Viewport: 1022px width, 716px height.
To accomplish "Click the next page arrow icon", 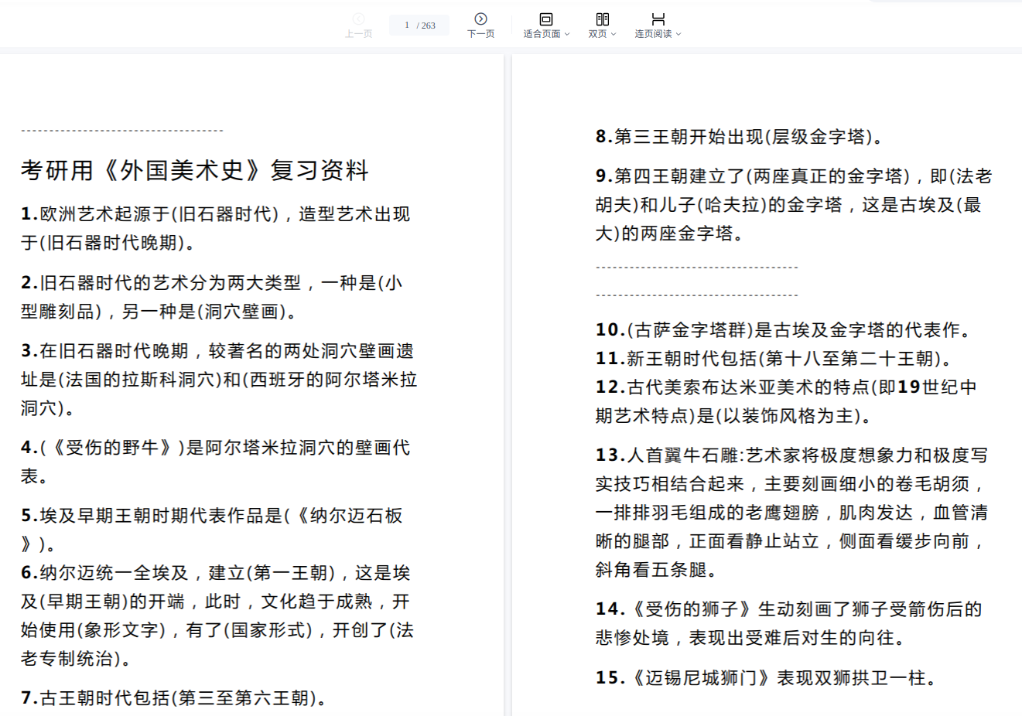I will 480,19.
